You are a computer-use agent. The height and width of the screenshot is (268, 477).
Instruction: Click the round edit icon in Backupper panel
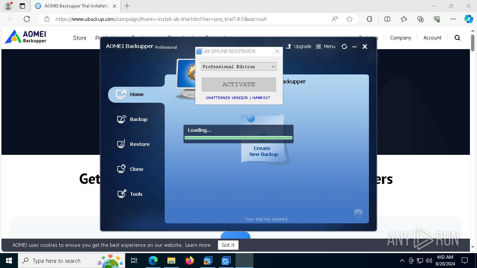pyautogui.click(x=358, y=213)
